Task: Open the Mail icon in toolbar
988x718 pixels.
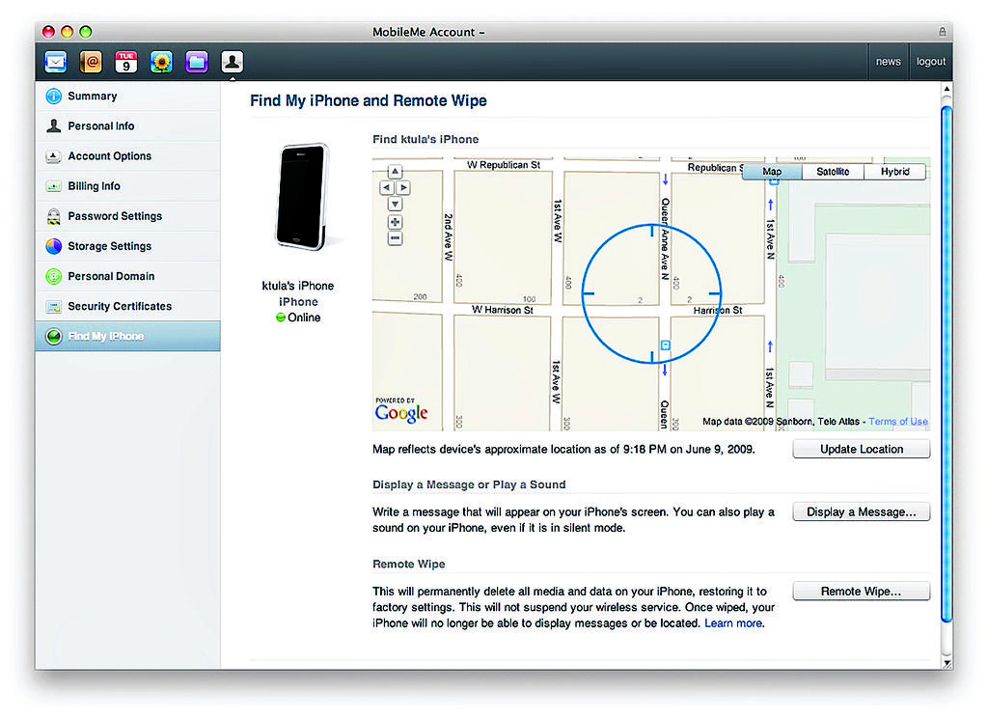Action: [x=55, y=62]
